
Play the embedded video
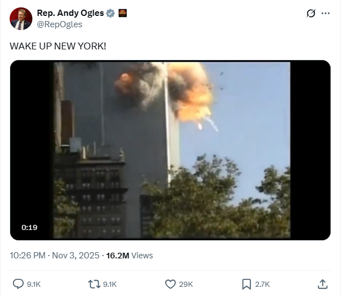coord(170,150)
